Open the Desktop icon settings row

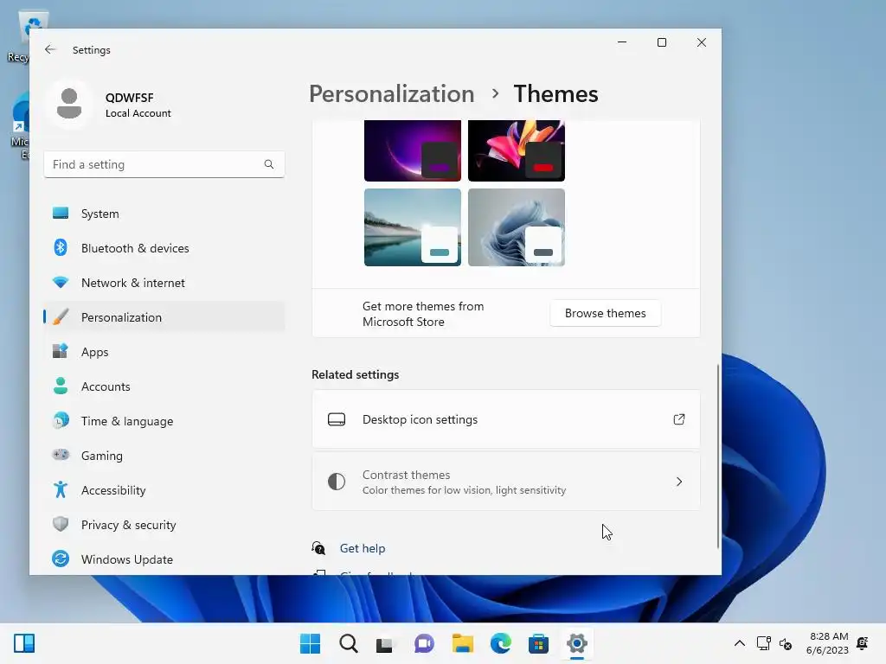505,419
